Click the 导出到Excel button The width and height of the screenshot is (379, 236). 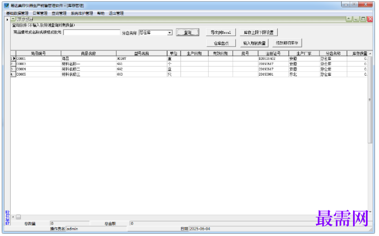point(221,32)
